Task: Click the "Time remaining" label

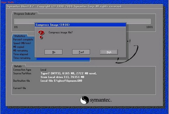Action: (22, 58)
